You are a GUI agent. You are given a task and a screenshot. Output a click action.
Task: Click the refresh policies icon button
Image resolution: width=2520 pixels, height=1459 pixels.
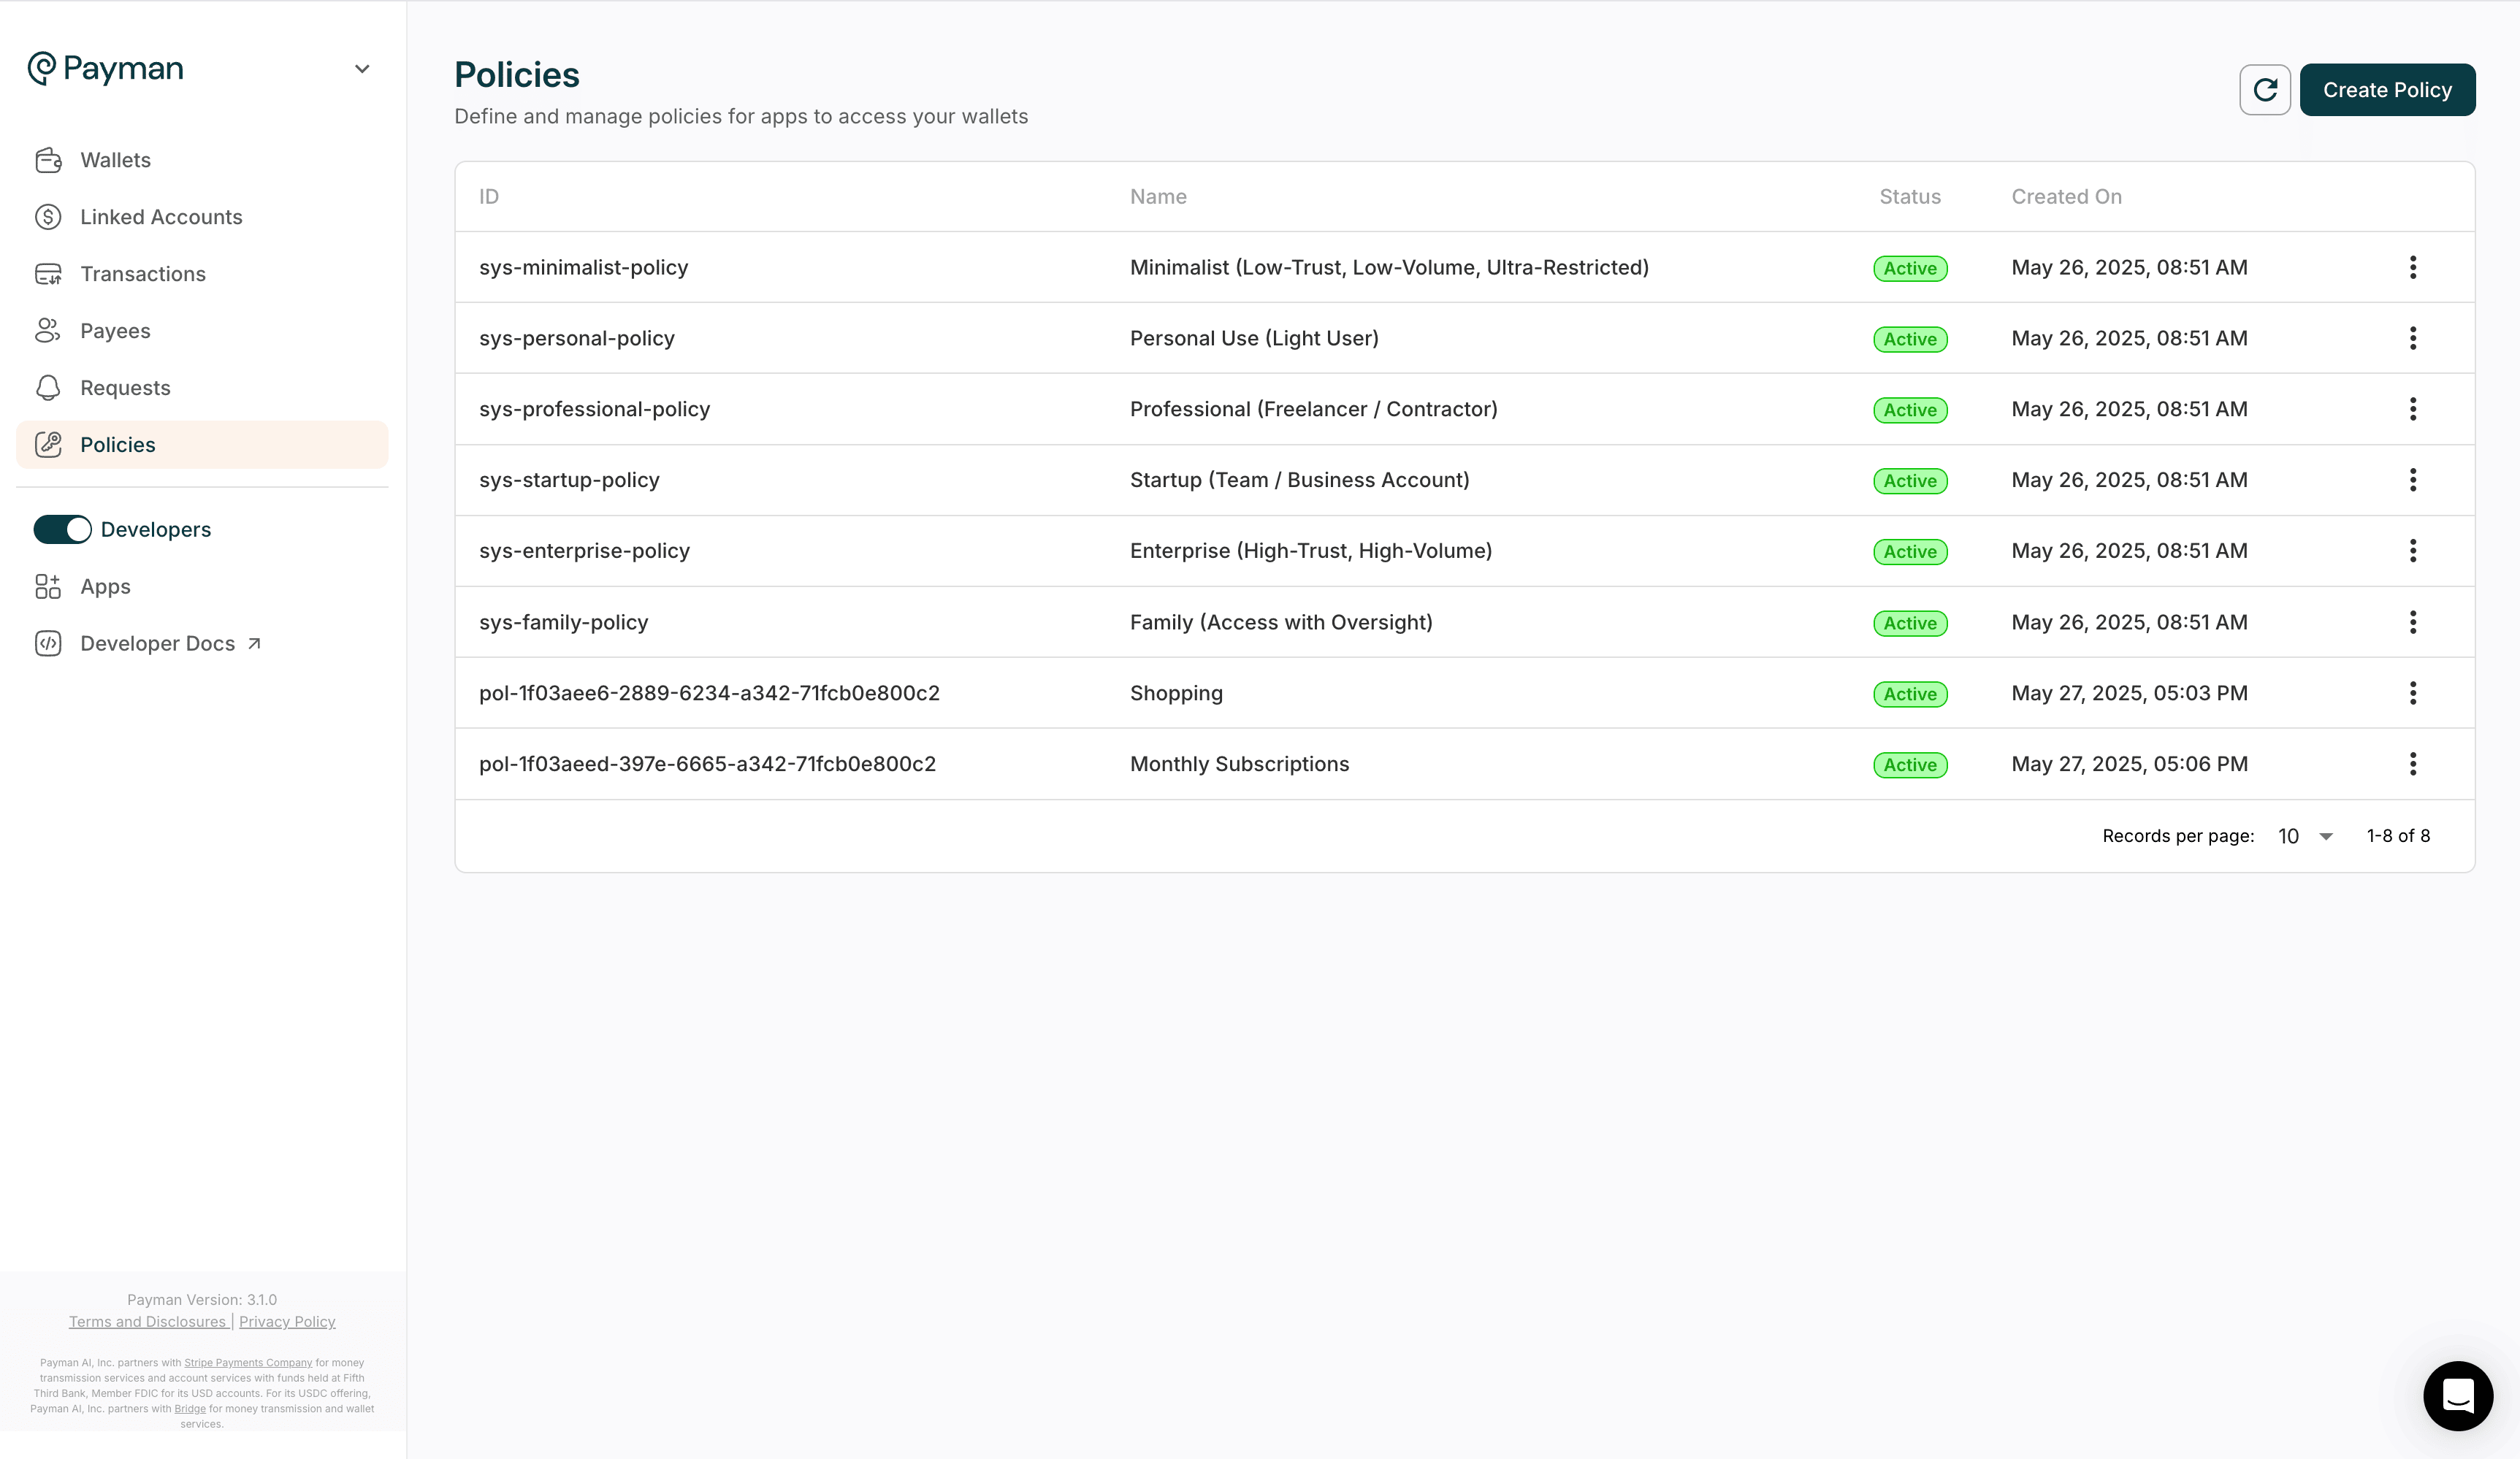click(2264, 90)
